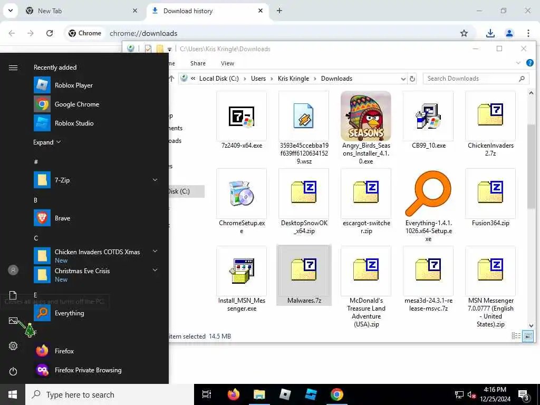Open Roblox Studio in Start menu
The width and height of the screenshot is (540, 405).
click(x=96, y=123)
